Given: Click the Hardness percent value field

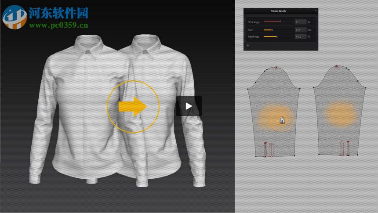Looking at the screenshot, I should click(x=300, y=36).
